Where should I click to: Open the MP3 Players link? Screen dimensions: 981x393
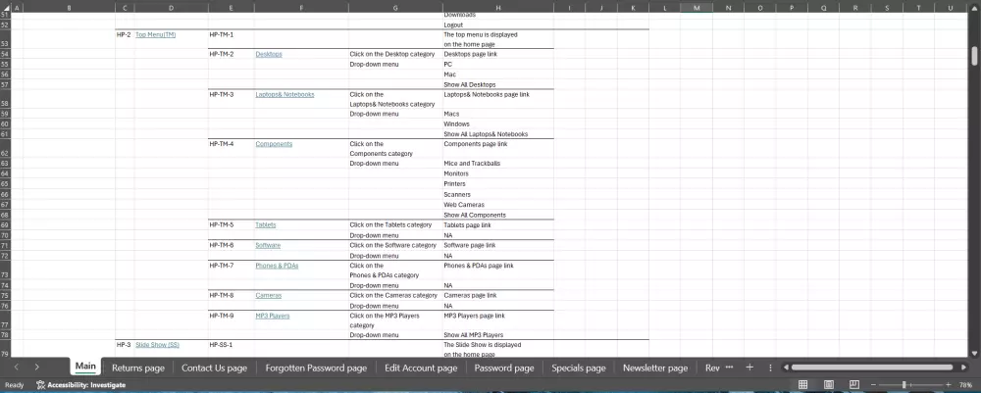272,317
